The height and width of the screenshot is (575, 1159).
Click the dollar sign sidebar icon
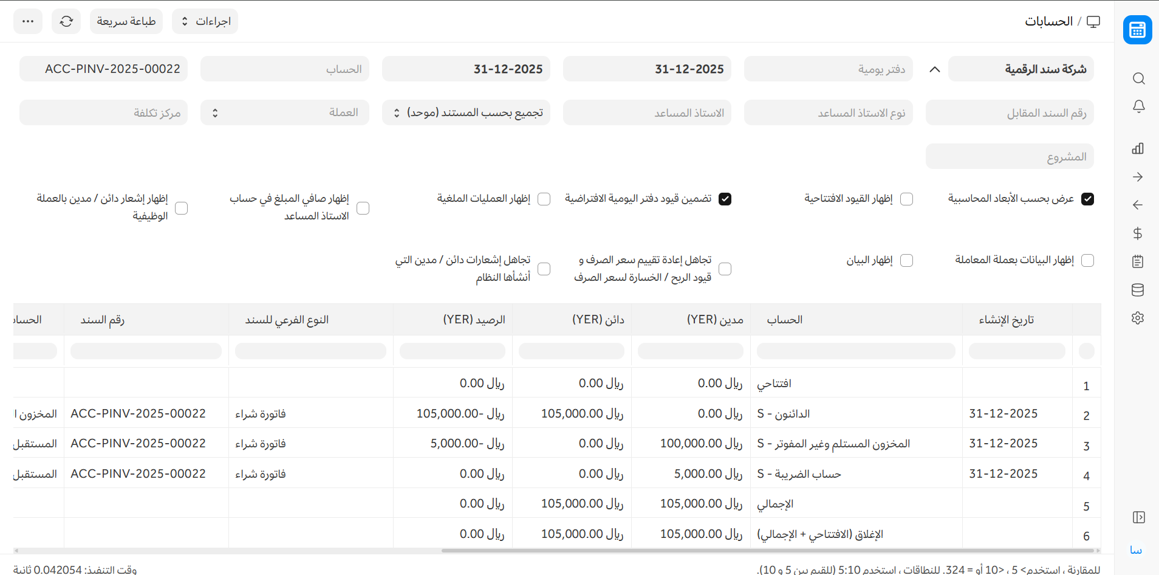point(1138,233)
